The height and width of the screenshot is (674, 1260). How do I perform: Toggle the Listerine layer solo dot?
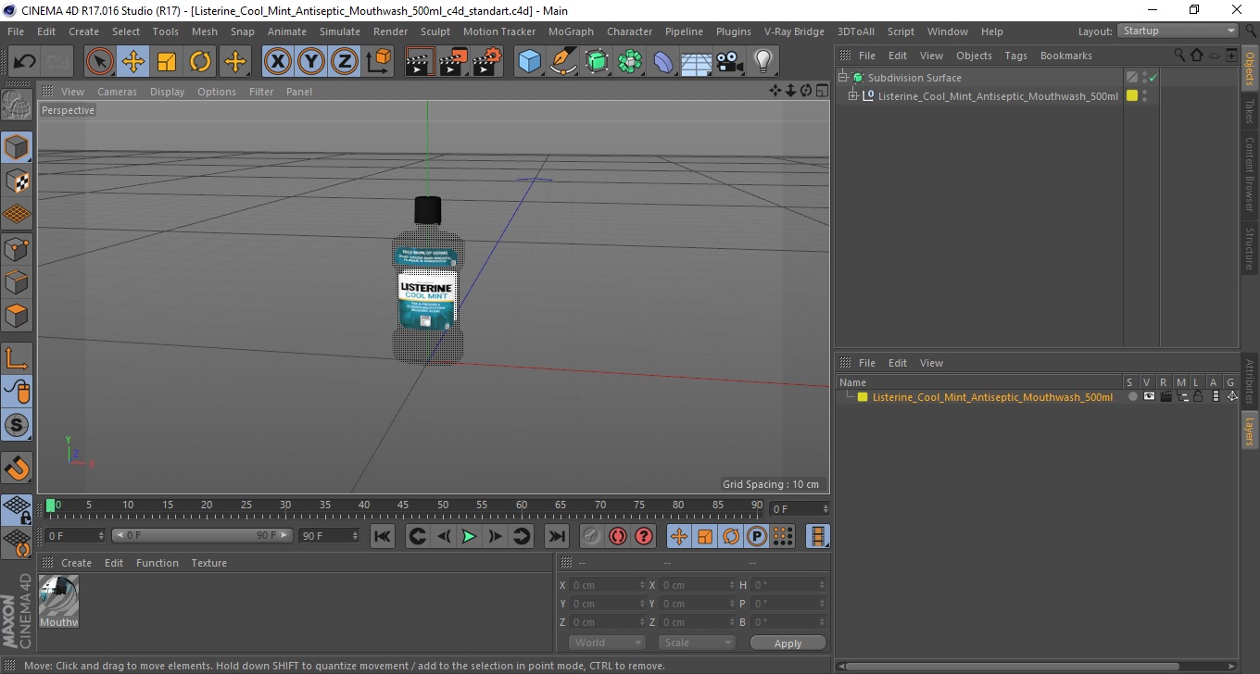click(1132, 396)
